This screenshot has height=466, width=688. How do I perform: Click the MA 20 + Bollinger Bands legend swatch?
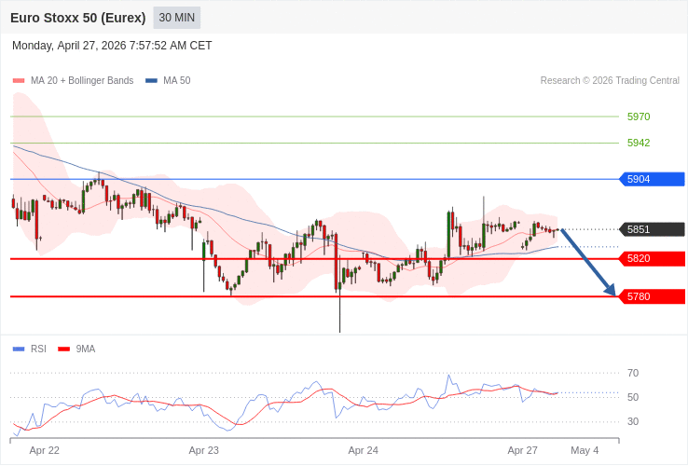point(19,81)
